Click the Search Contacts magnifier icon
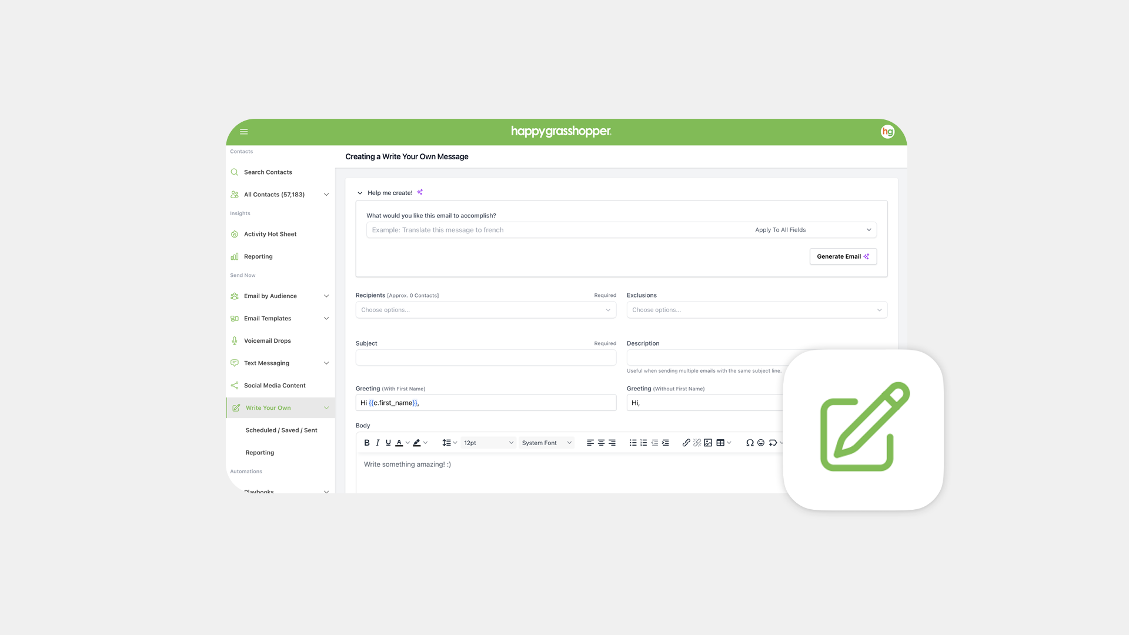1129x635 pixels. click(x=235, y=172)
